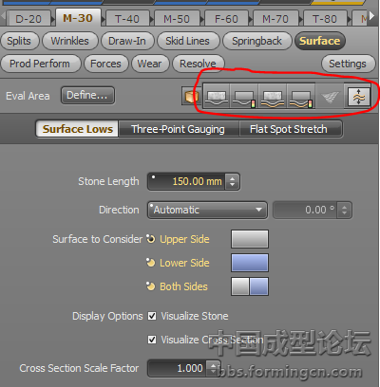Screen dimensions: 380x387
Task: Click the direction angle spinner arrows
Action: 345,210
